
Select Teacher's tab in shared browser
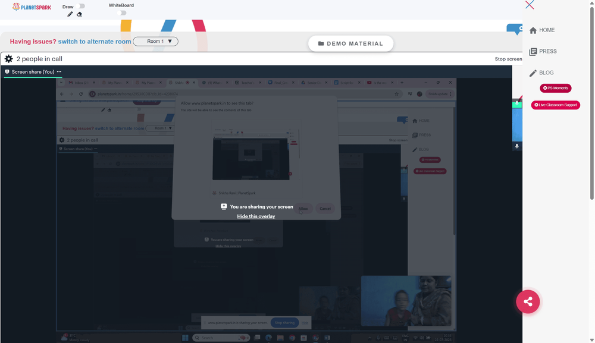coord(248,83)
